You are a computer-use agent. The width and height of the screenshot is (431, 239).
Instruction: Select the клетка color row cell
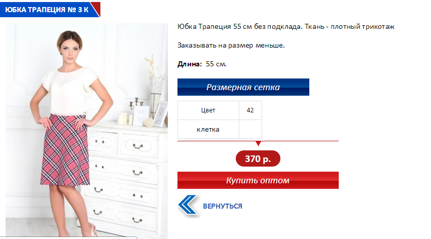[x=208, y=129]
